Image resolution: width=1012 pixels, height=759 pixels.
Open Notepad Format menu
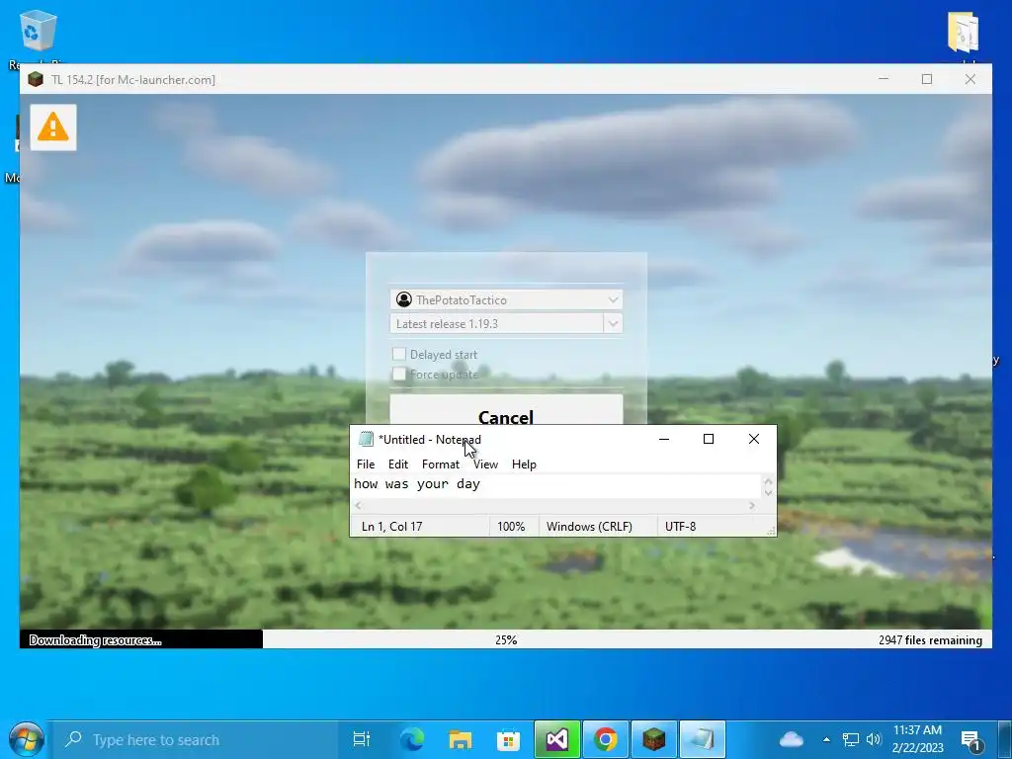(441, 464)
